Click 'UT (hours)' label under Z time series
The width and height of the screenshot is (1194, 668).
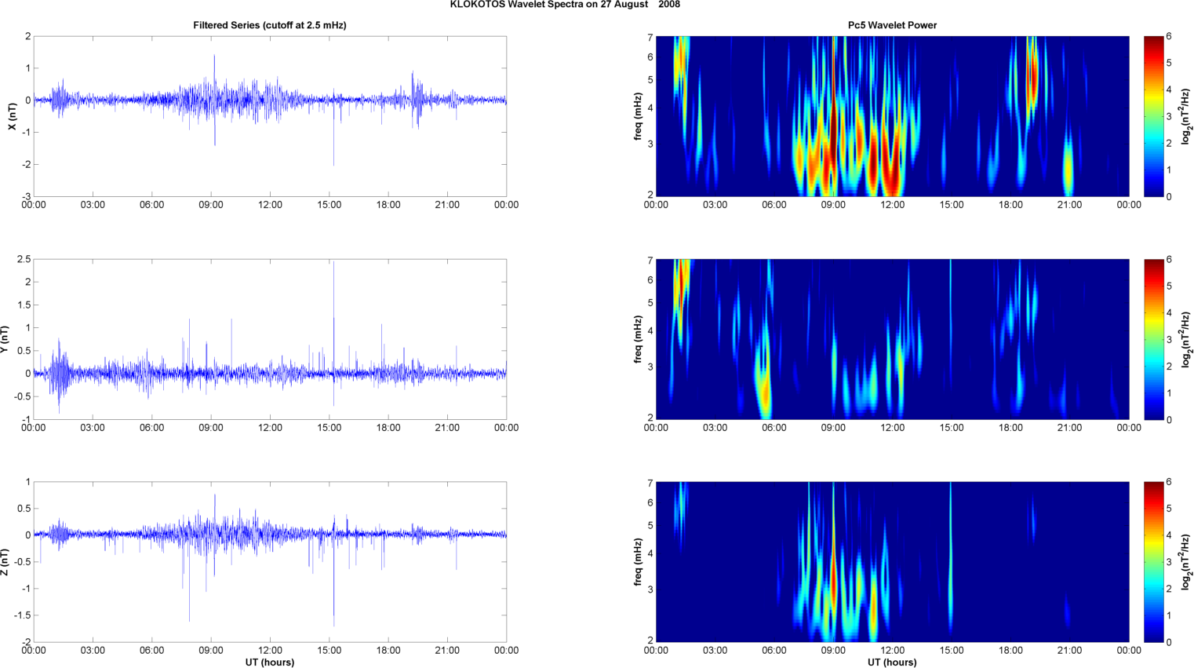coord(270,663)
